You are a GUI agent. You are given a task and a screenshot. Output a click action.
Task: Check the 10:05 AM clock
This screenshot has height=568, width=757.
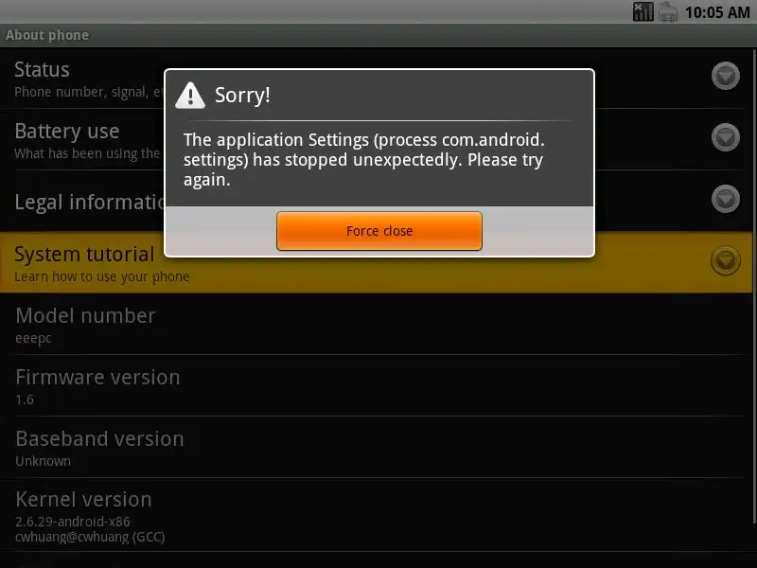point(717,12)
